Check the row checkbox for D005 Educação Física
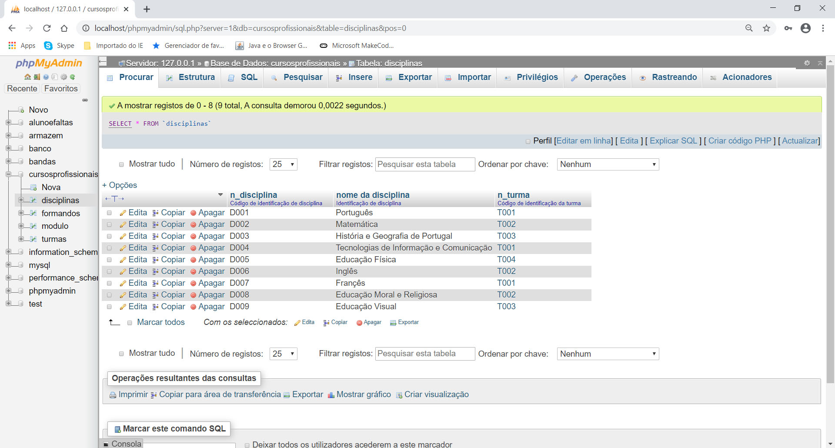The width and height of the screenshot is (835, 448). [109, 260]
